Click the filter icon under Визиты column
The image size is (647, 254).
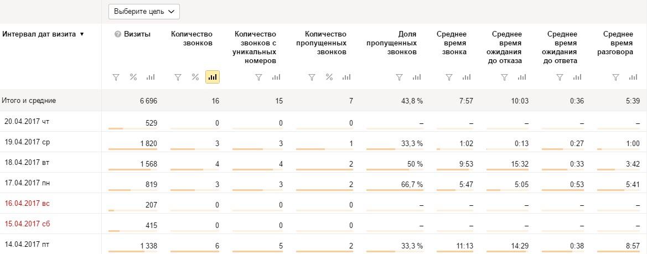116,77
